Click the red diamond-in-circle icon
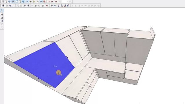The height and width of the screenshot is (104, 185). tap(52, 1)
